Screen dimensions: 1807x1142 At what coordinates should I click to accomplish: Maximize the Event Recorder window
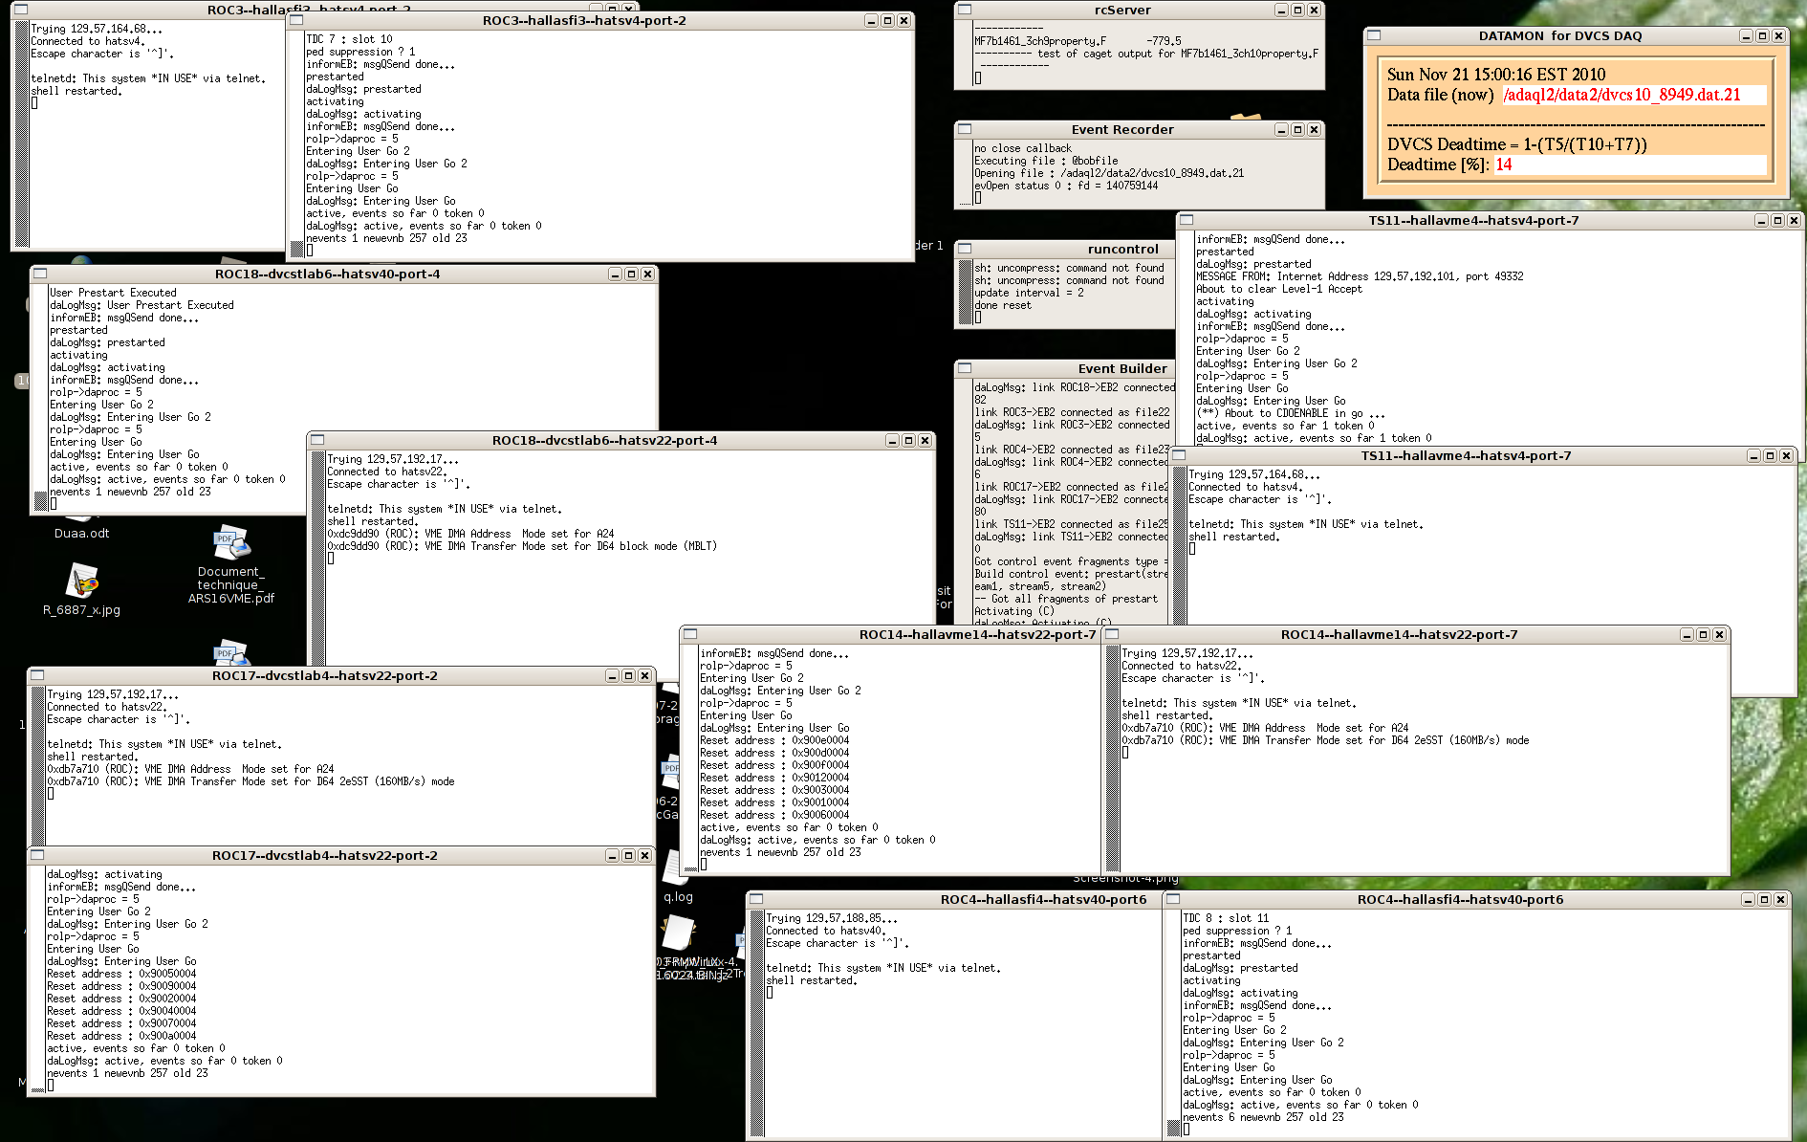pos(1297,129)
